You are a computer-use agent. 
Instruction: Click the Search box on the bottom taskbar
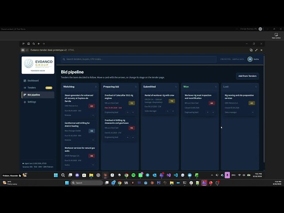[87, 183]
